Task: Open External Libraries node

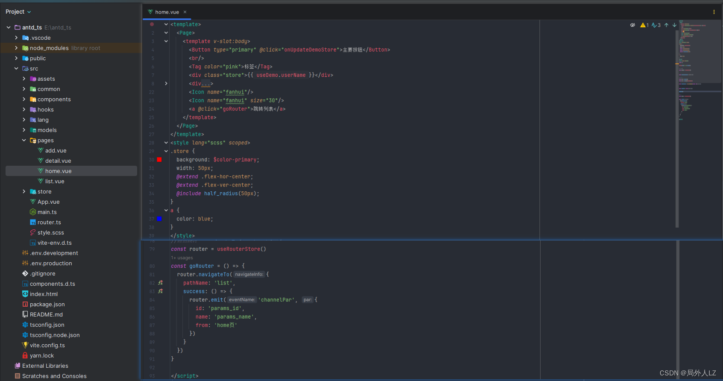Action: tap(45, 366)
